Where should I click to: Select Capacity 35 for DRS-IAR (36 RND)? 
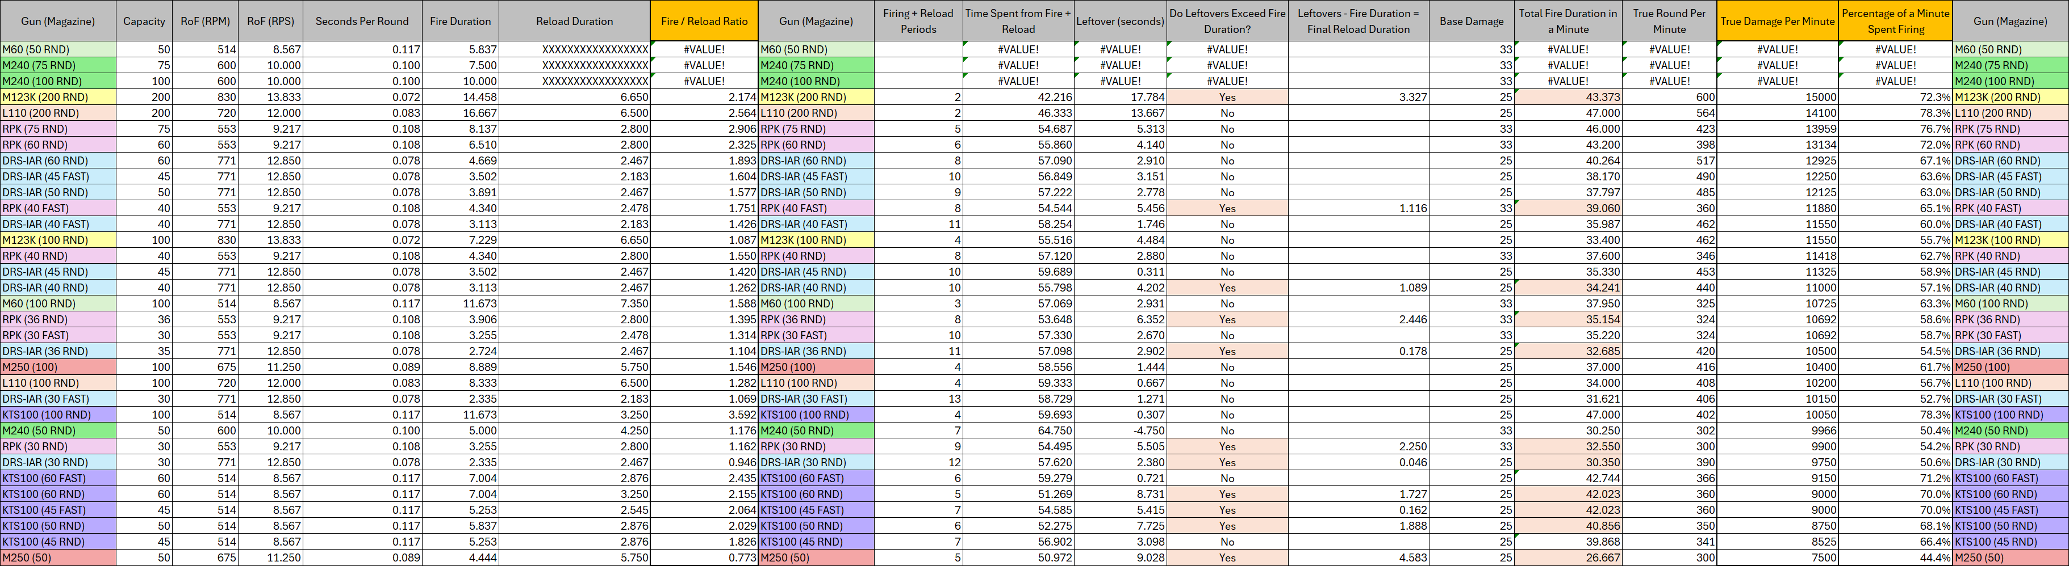coord(144,351)
